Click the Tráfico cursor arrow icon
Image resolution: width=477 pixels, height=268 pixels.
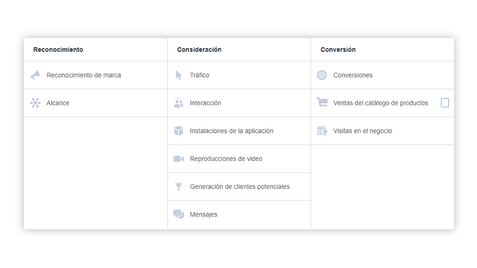click(179, 75)
